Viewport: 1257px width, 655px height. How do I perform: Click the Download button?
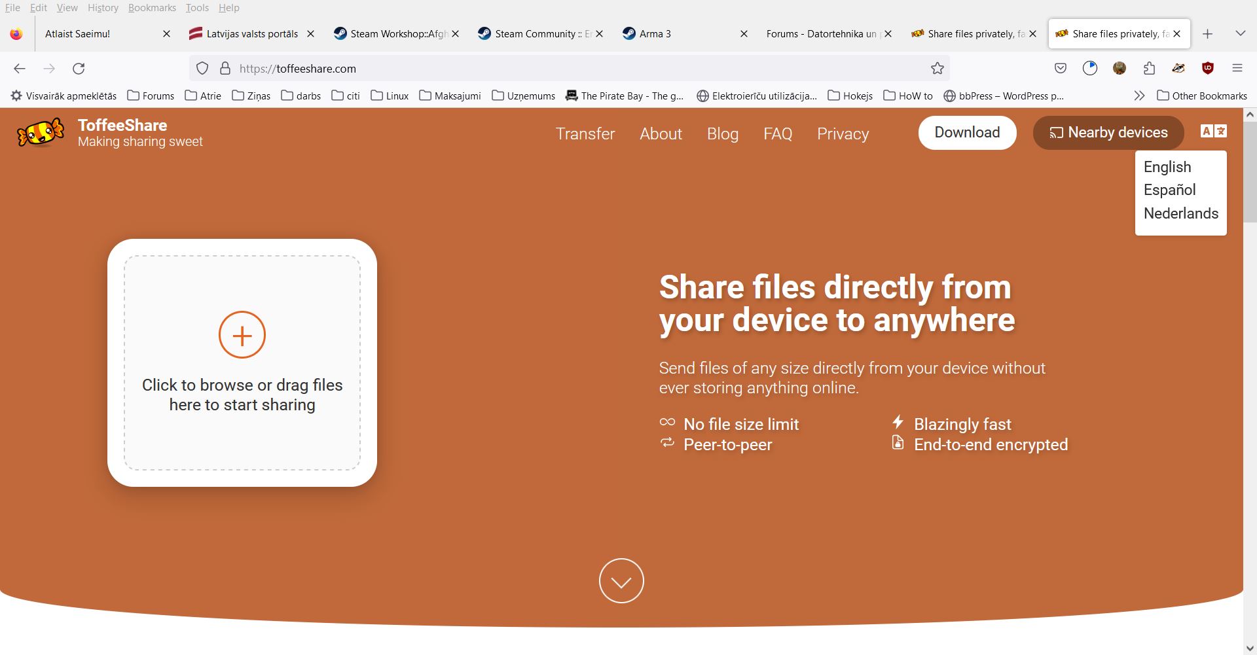(967, 133)
